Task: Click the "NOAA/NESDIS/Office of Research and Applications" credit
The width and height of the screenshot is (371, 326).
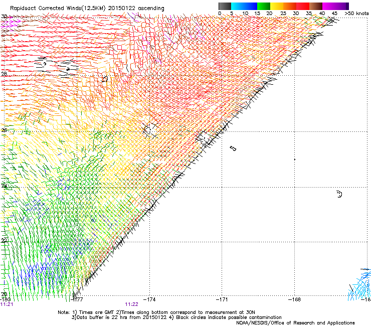Action: [295, 323]
